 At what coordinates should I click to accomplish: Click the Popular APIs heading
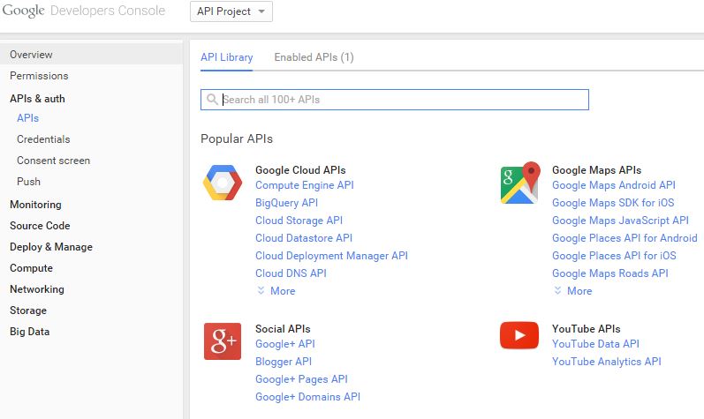(x=237, y=138)
